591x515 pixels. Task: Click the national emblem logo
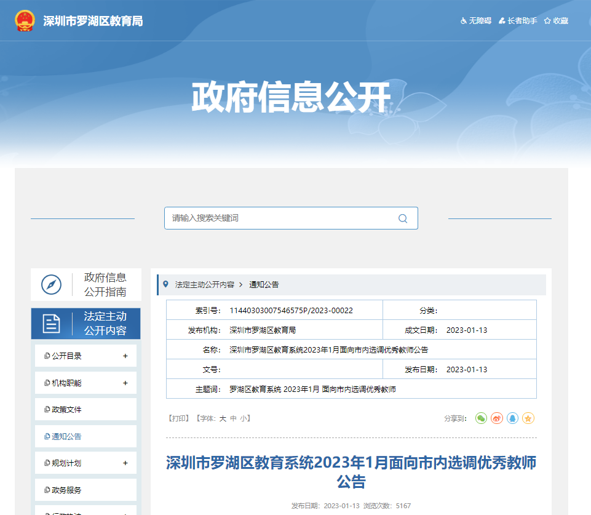pos(25,21)
